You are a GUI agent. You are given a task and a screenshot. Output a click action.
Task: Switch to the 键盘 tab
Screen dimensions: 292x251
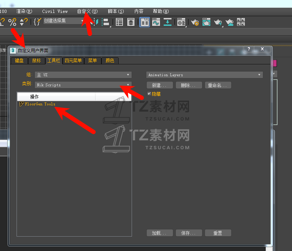click(19, 60)
